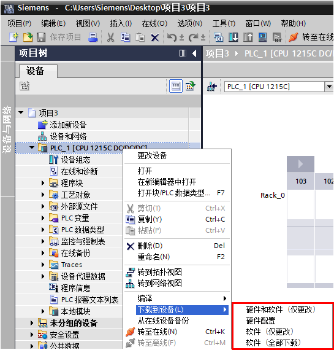Open the PLC_1 [CPU 1215C] device dropdown
The height and width of the screenshot is (350, 334).
(x=329, y=87)
